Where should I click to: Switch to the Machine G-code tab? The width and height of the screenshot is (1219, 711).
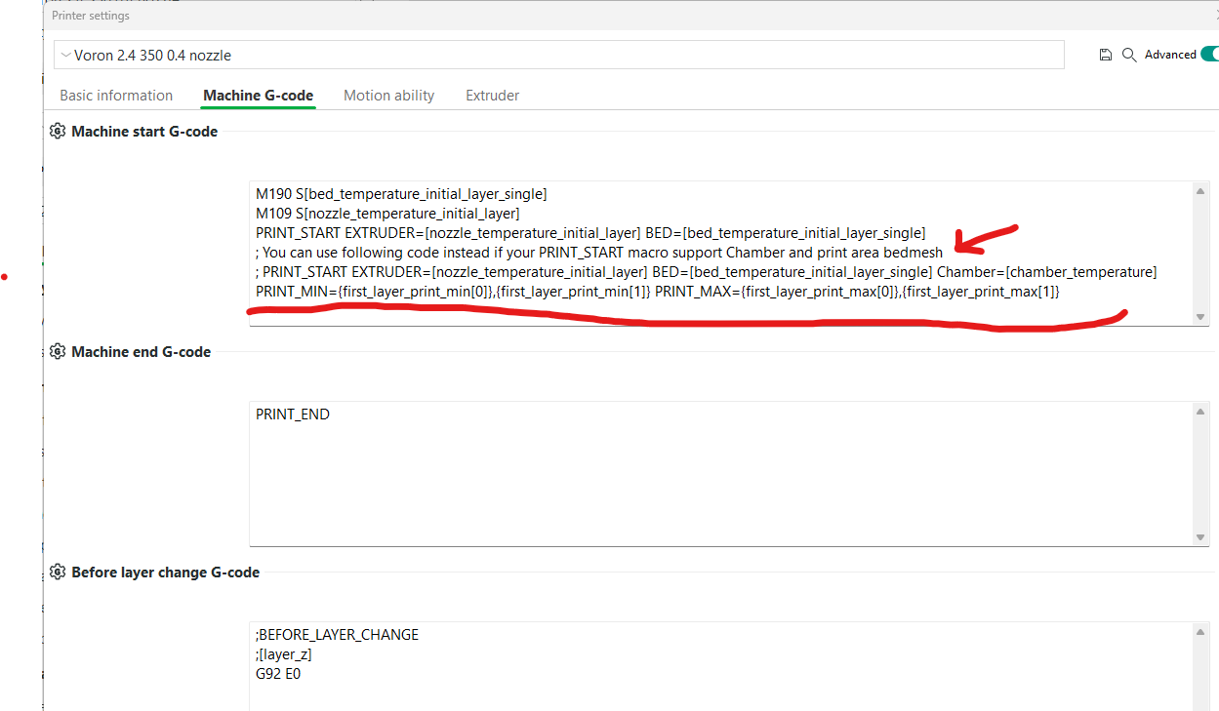click(x=258, y=95)
